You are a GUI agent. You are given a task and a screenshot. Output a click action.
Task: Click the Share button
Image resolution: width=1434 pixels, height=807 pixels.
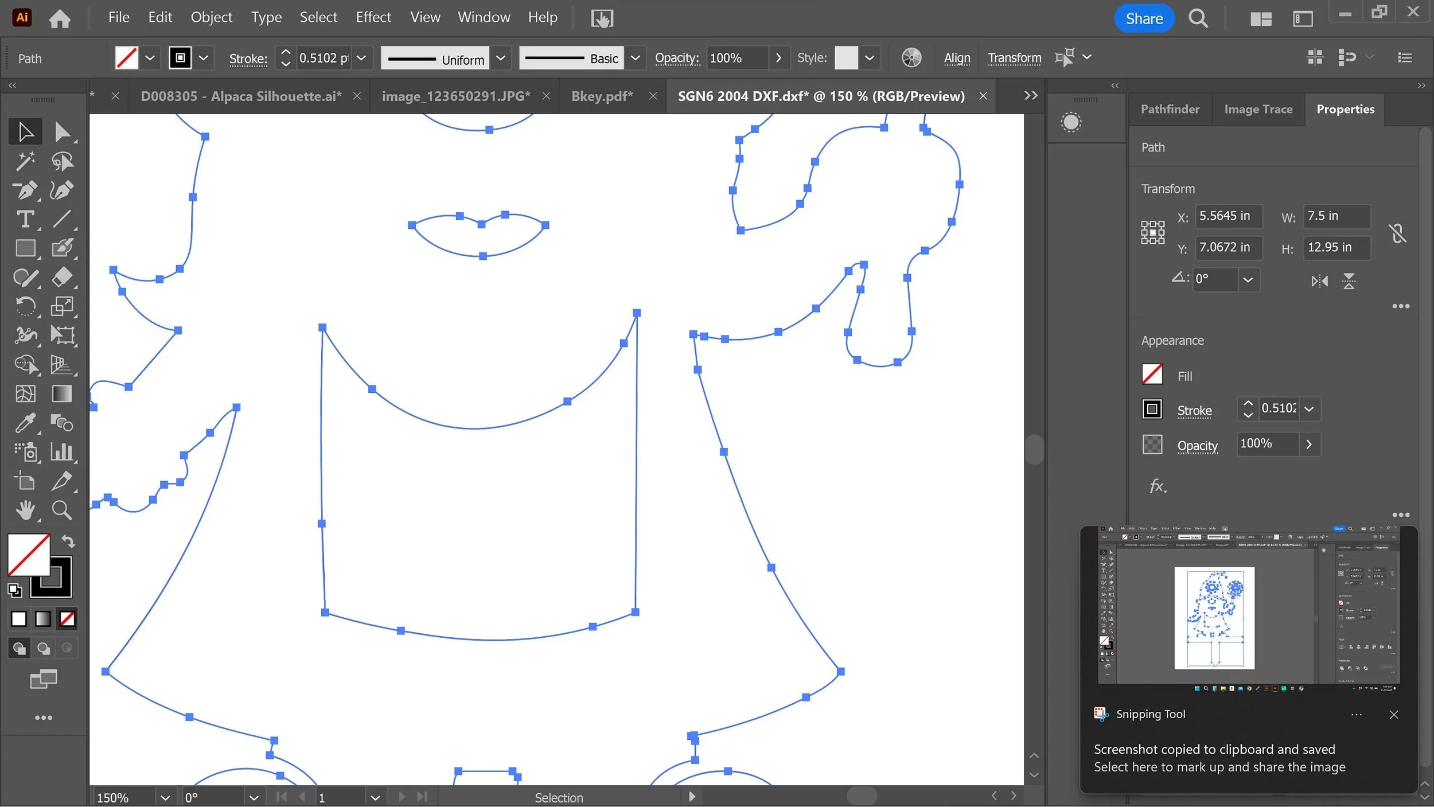(1144, 18)
